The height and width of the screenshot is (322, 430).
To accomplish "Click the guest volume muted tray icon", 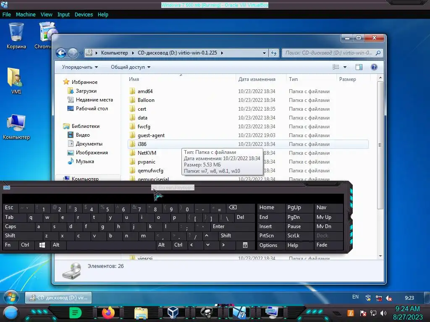I will (388, 298).
